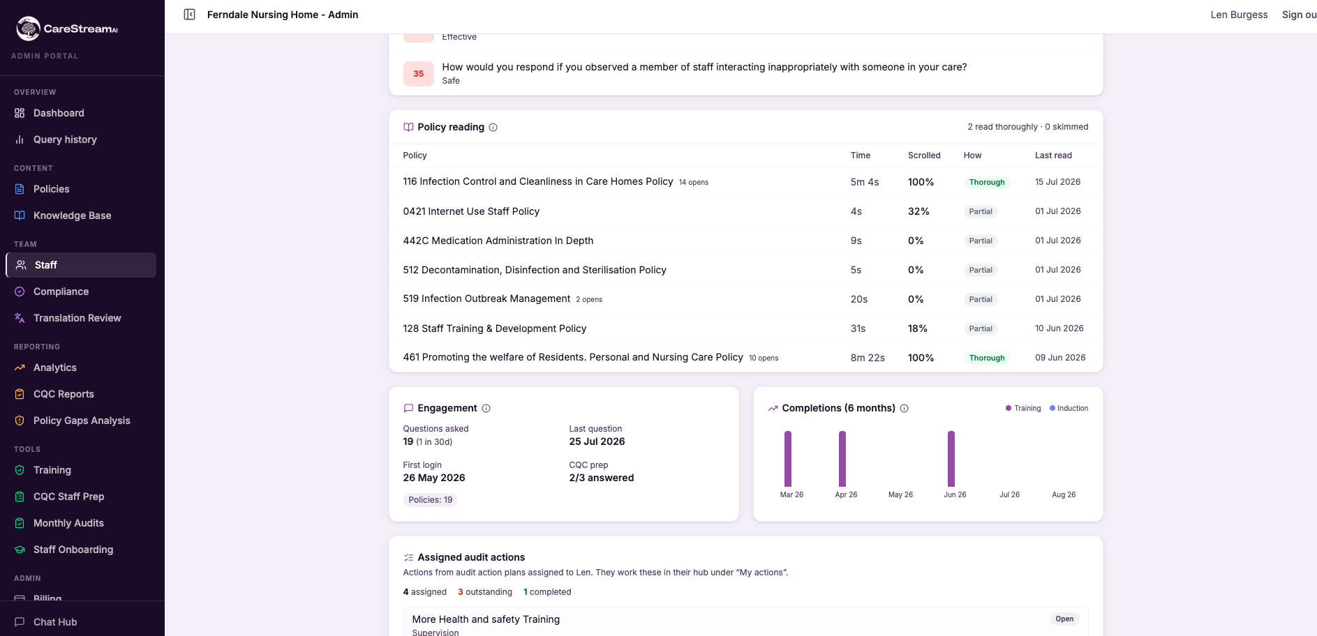Viewport: 1317px width, 636px height.
Task: Select Translation Review in sidebar
Action: pyautogui.click(x=81, y=318)
